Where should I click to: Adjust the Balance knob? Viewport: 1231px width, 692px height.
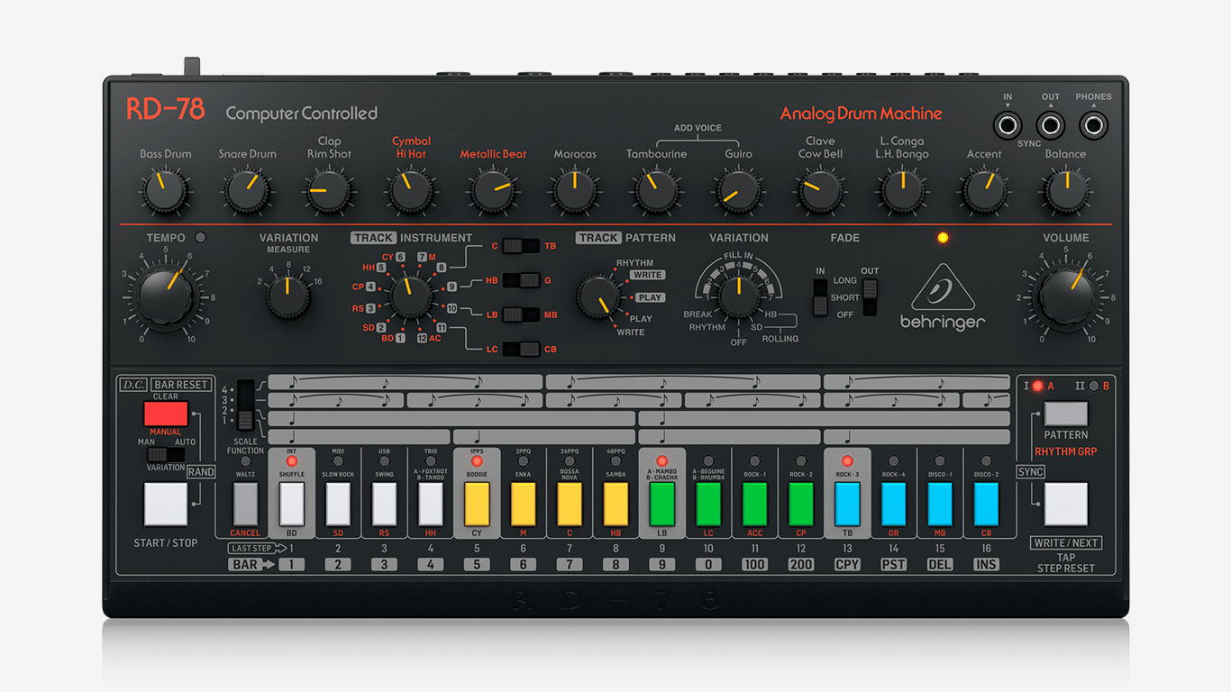pos(1066,190)
